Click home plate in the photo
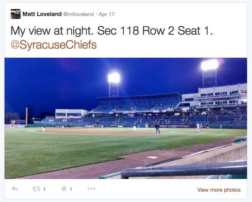The height and width of the screenshot is (202, 252). tap(152, 157)
